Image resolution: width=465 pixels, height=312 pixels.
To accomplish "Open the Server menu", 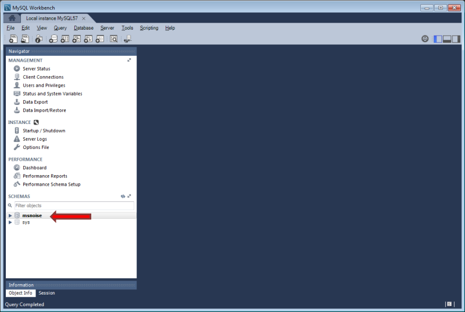I will click(x=107, y=28).
